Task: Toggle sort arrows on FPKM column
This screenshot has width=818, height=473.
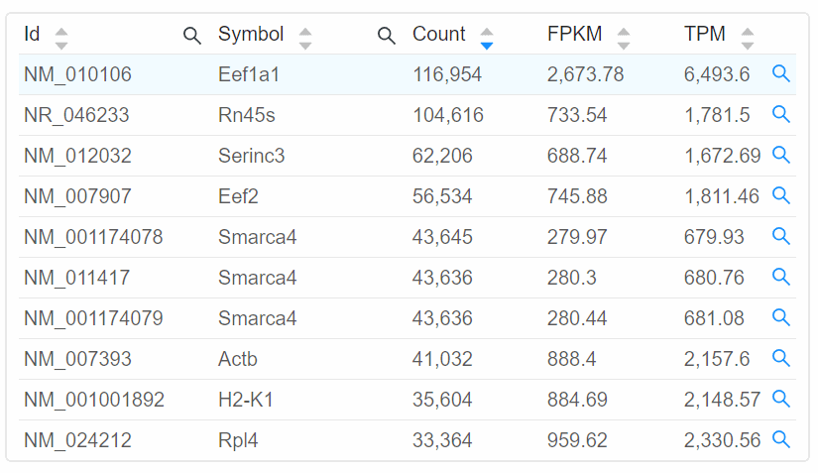Action: 624,39
